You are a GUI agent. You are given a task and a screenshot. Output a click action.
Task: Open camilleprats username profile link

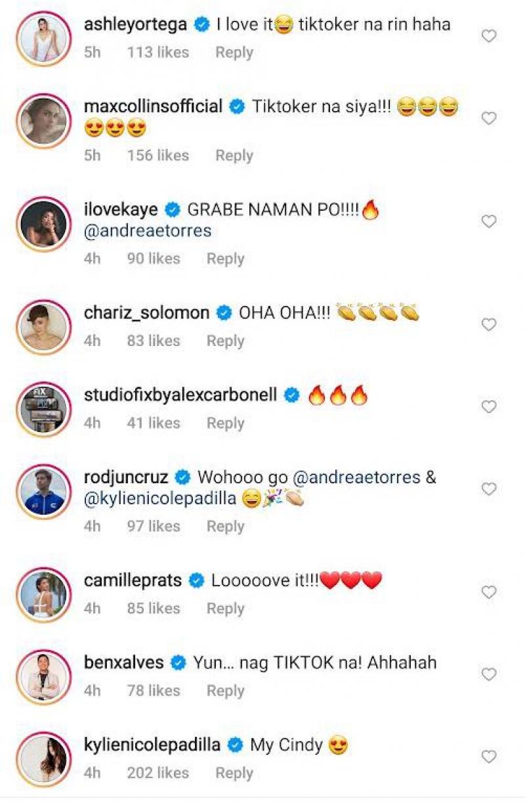click(135, 580)
